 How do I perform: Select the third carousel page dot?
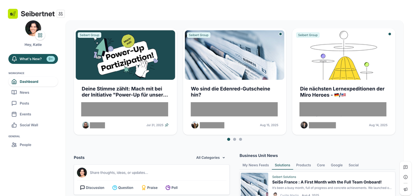[x=241, y=139]
